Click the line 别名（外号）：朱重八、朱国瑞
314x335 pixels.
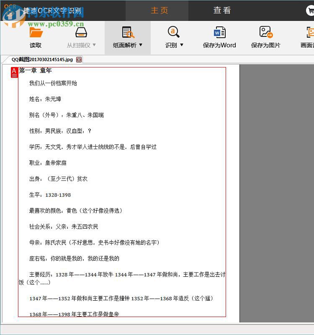(x=67, y=115)
